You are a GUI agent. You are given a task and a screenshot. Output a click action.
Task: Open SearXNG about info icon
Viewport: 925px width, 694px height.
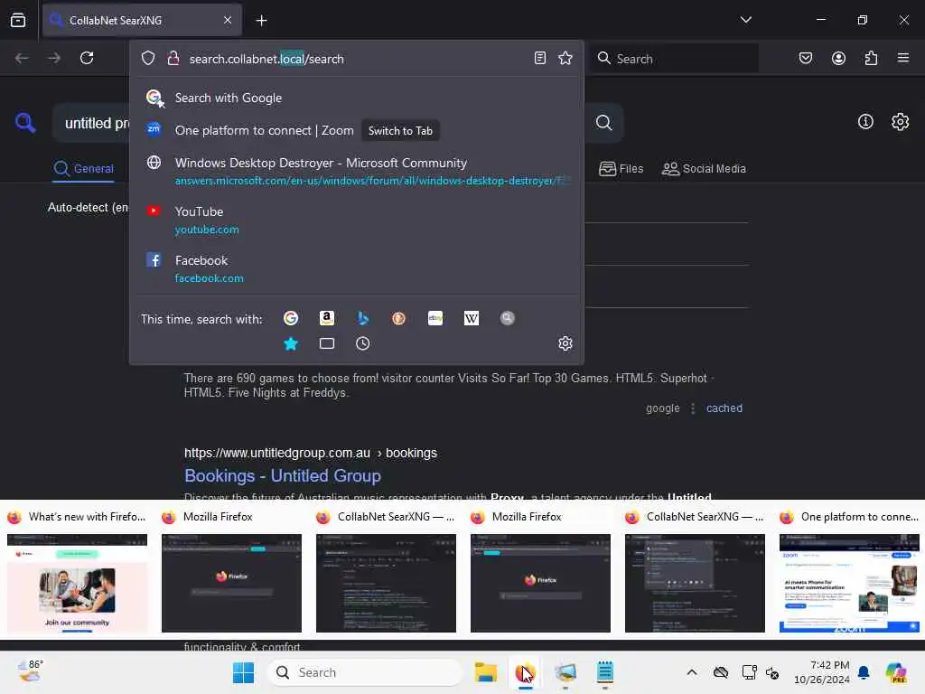[865, 122]
